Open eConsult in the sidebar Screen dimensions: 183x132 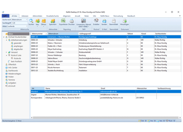12,86
